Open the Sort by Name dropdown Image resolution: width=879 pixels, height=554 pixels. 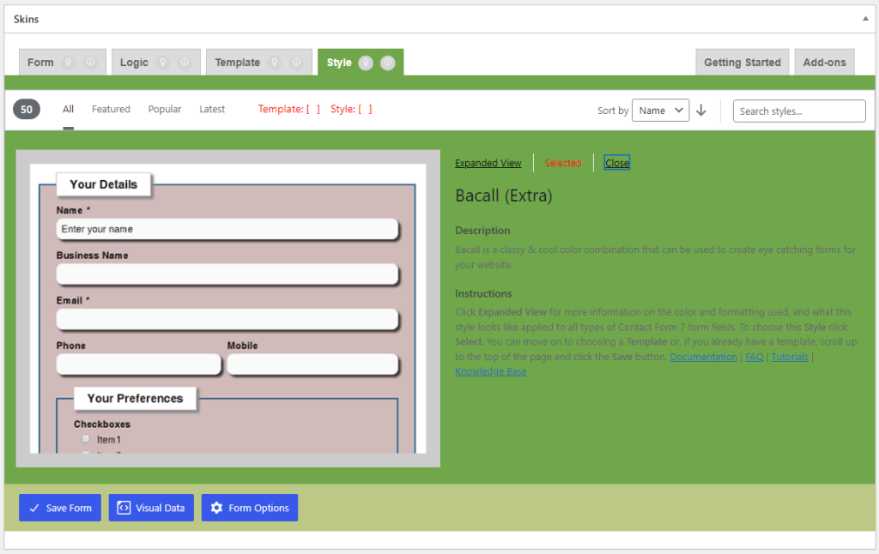pos(660,111)
